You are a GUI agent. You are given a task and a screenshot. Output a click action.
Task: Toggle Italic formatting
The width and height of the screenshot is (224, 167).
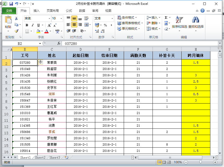[33, 25]
